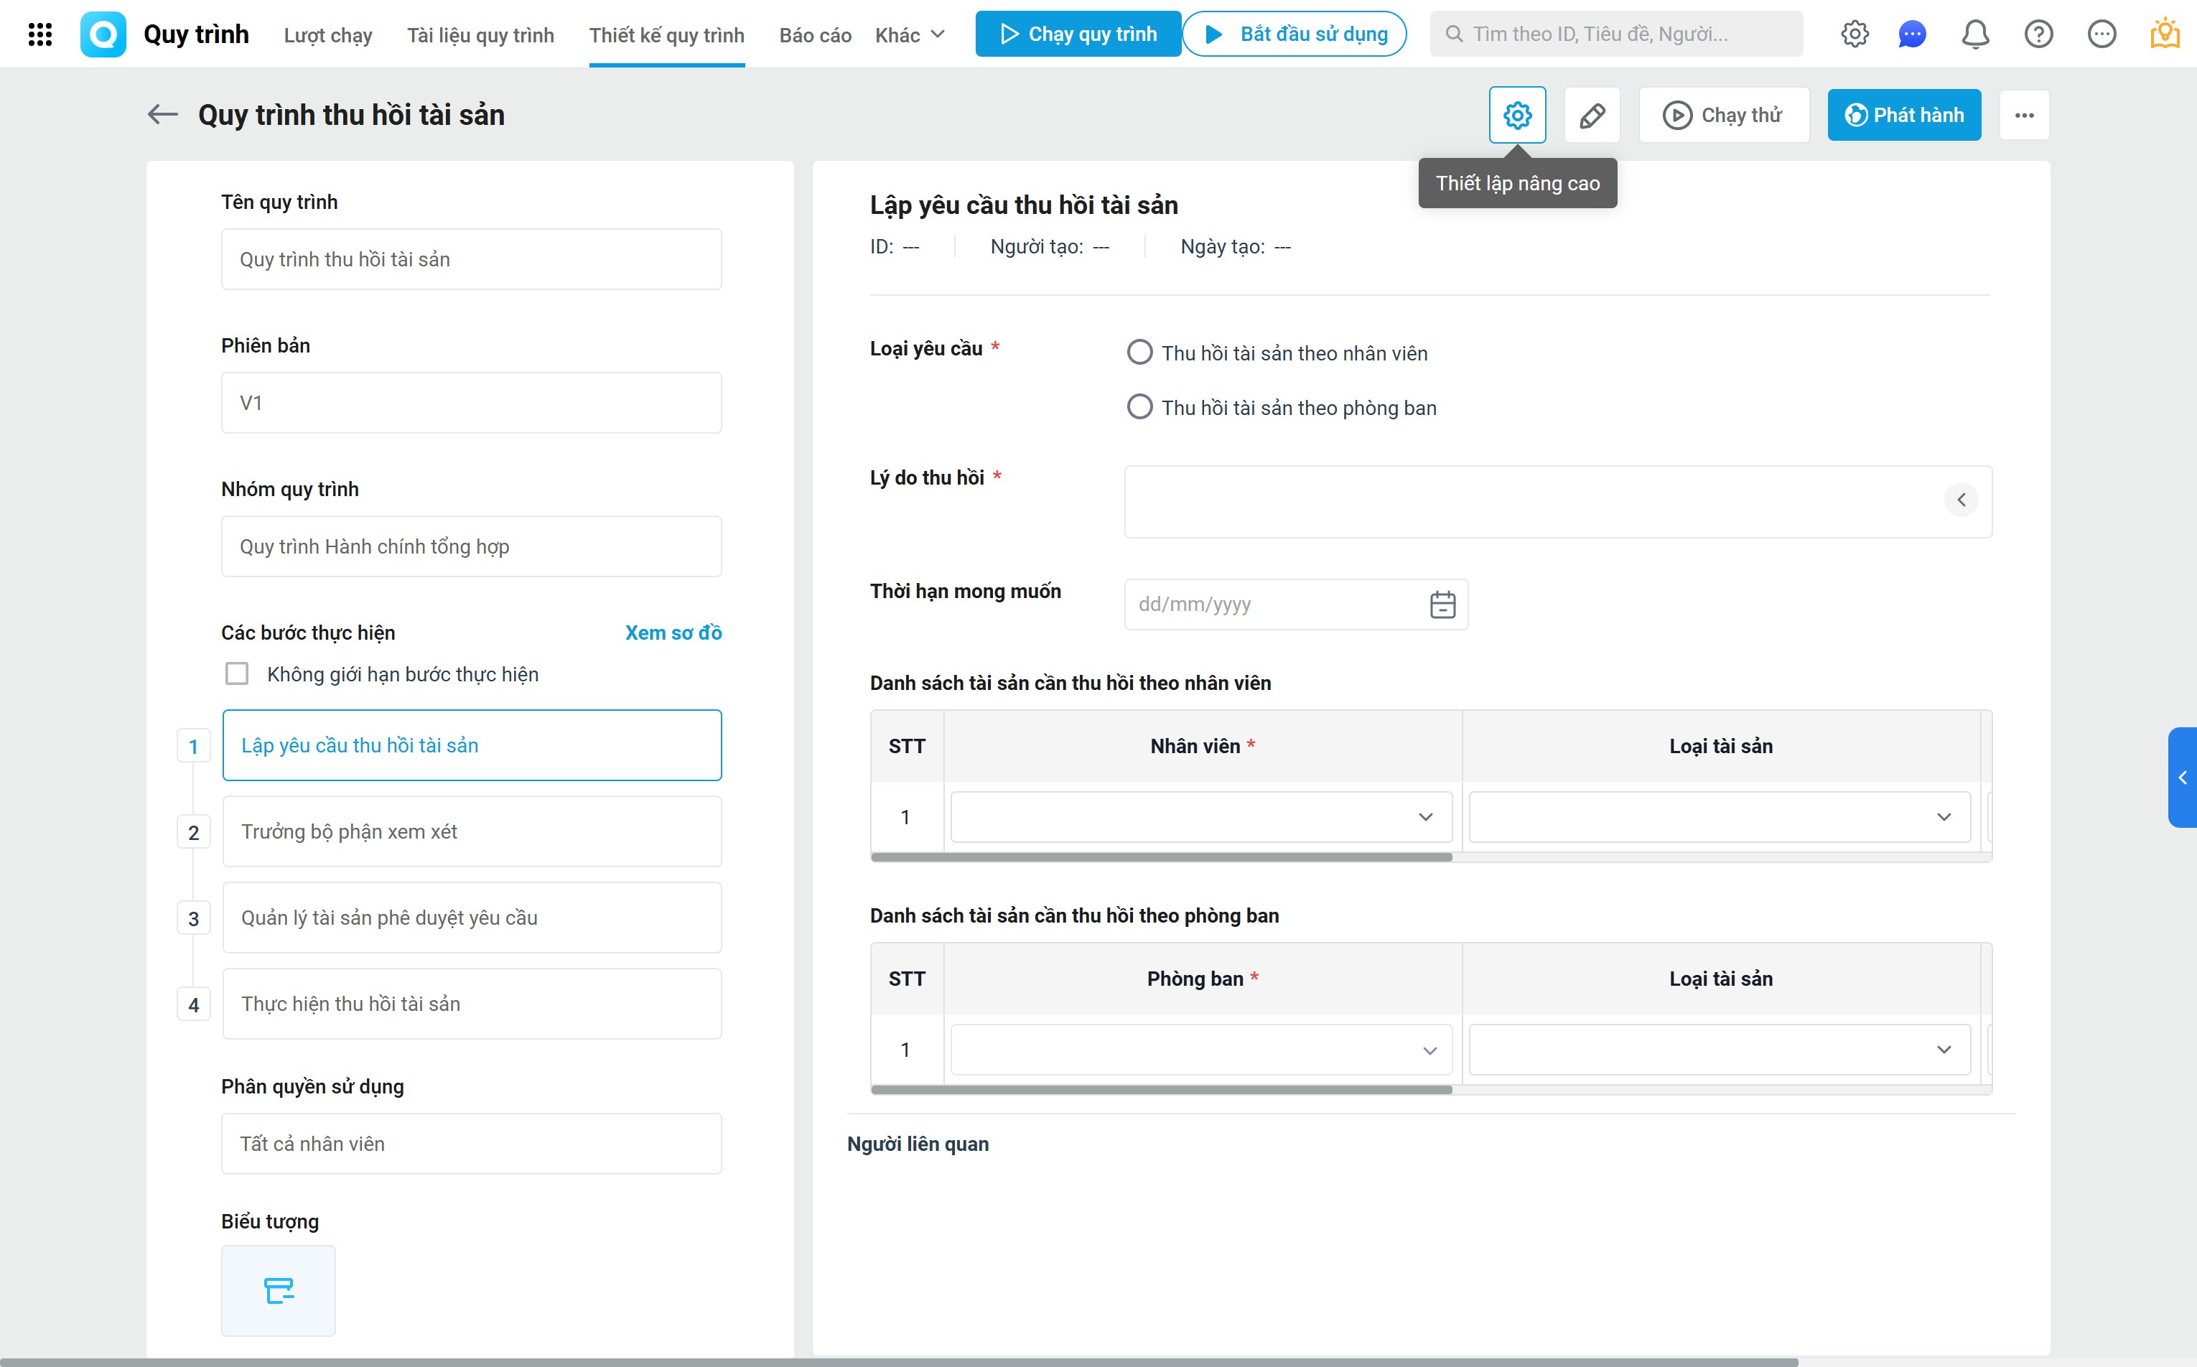Image resolution: width=2197 pixels, height=1367 pixels.
Task: Click the Chạy thử button
Action: click(x=1723, y=115)
